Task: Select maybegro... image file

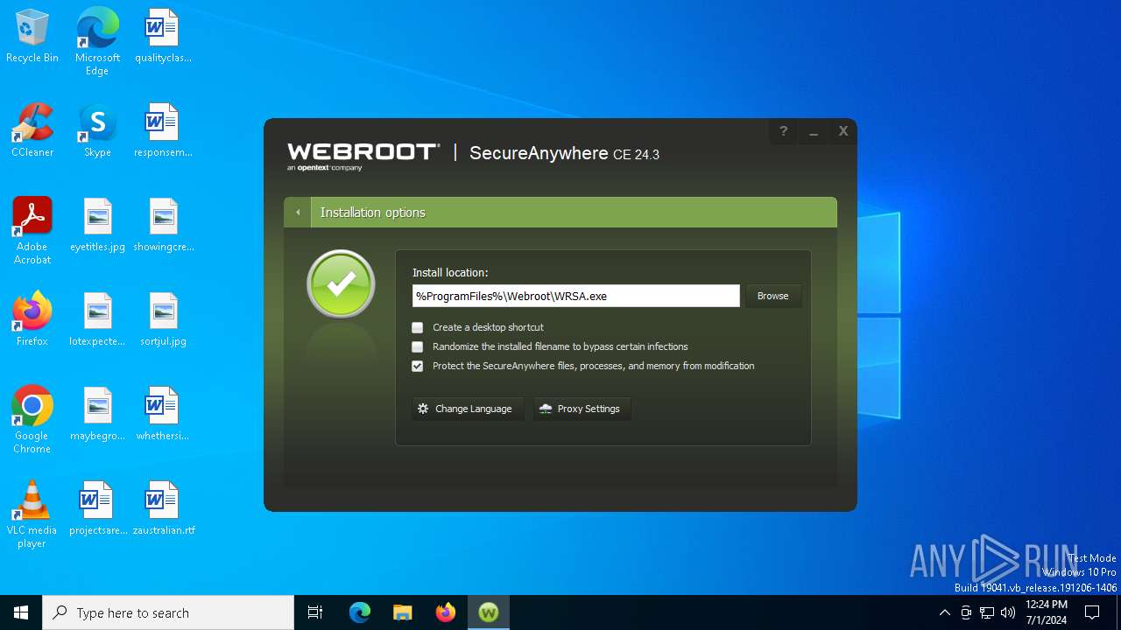Action: tap(97, 415)
